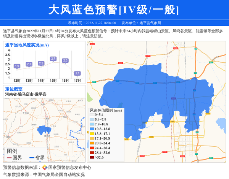Select the >32.6 dark red legend swatch
Image resolution: width=229 pixels, height=179 pixels.
pyautogui.click(x=92, y=157)
